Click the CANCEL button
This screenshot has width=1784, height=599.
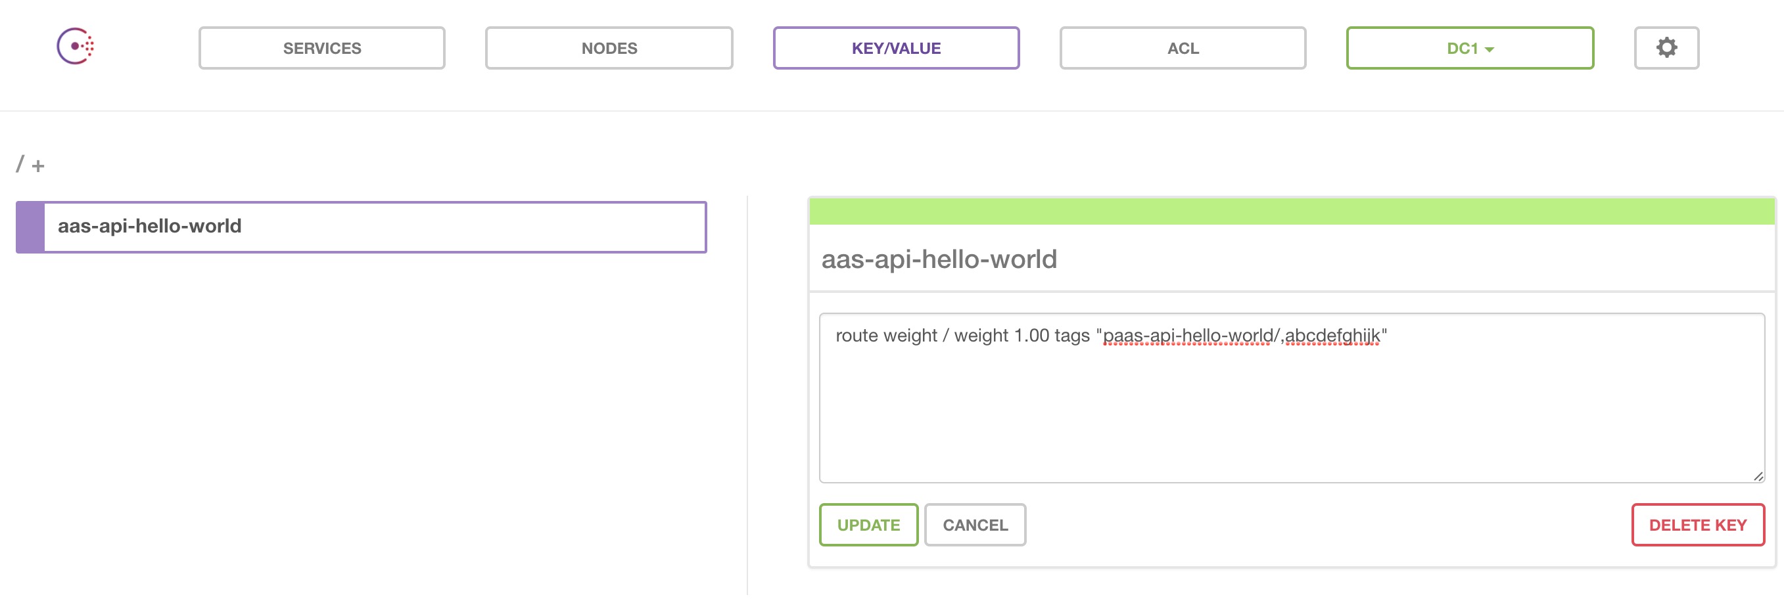coord(975,525)
